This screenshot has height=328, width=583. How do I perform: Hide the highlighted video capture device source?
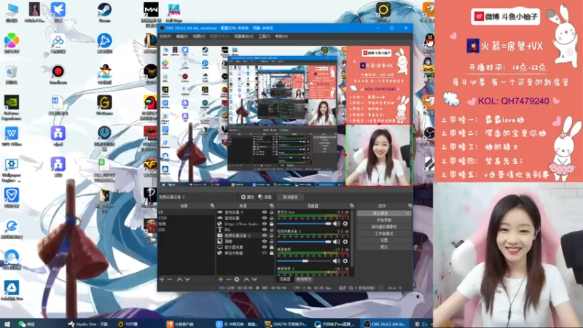265,235
